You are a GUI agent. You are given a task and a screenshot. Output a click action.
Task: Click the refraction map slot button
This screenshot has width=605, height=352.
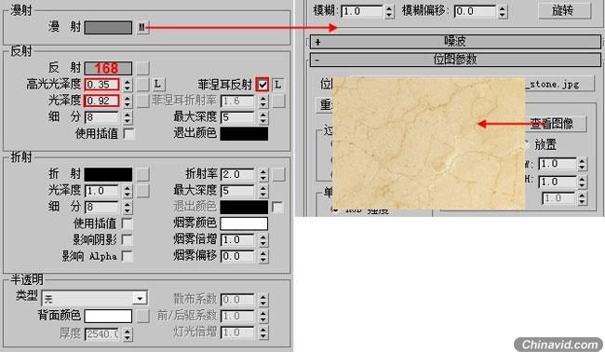click(x=142, y=174)
